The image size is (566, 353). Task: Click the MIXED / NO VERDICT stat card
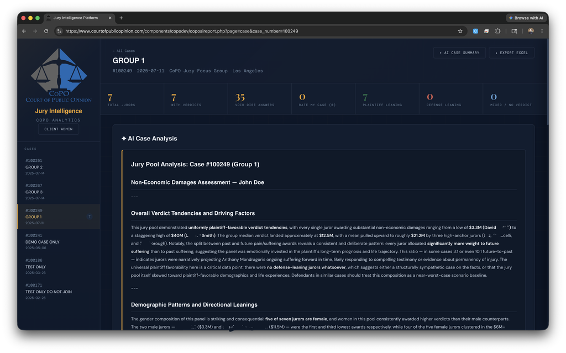(x=515, y=99)
